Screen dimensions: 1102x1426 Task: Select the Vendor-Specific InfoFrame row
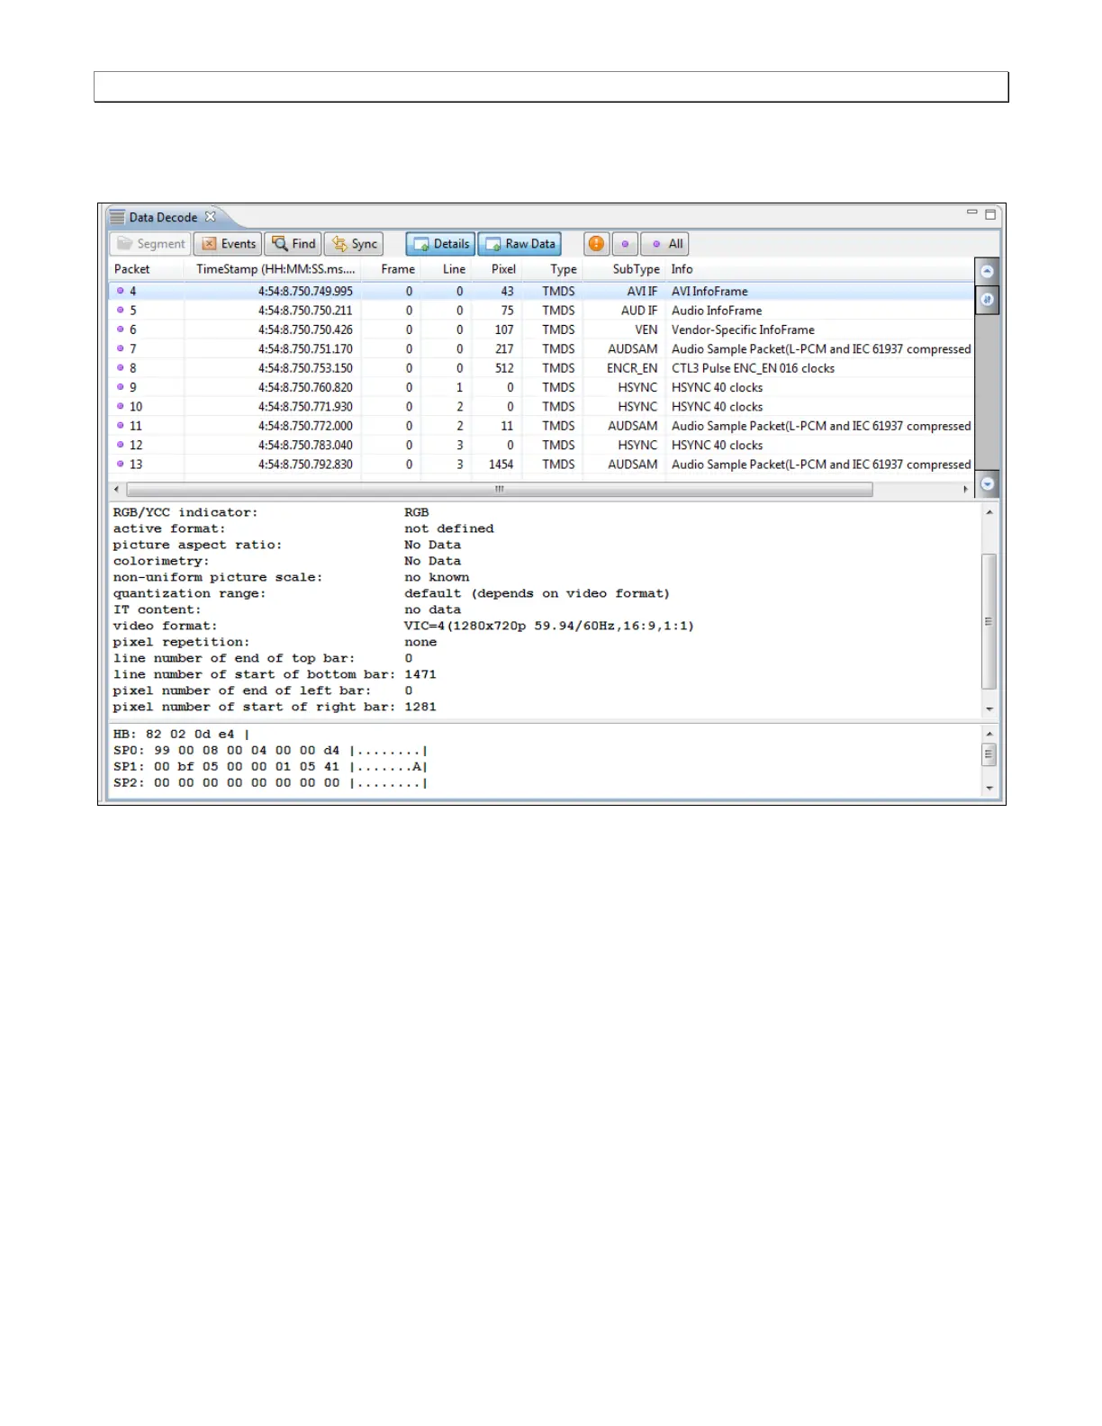[541, 329]
